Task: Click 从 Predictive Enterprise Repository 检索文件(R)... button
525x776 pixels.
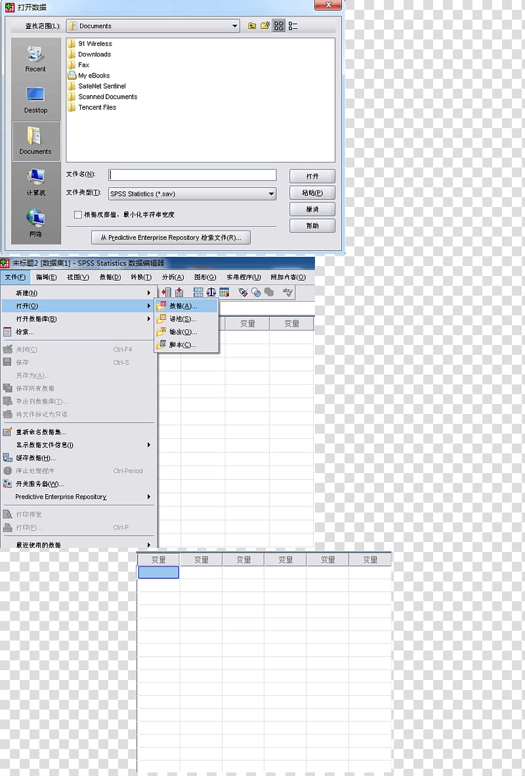Action: tap(171, 238)
